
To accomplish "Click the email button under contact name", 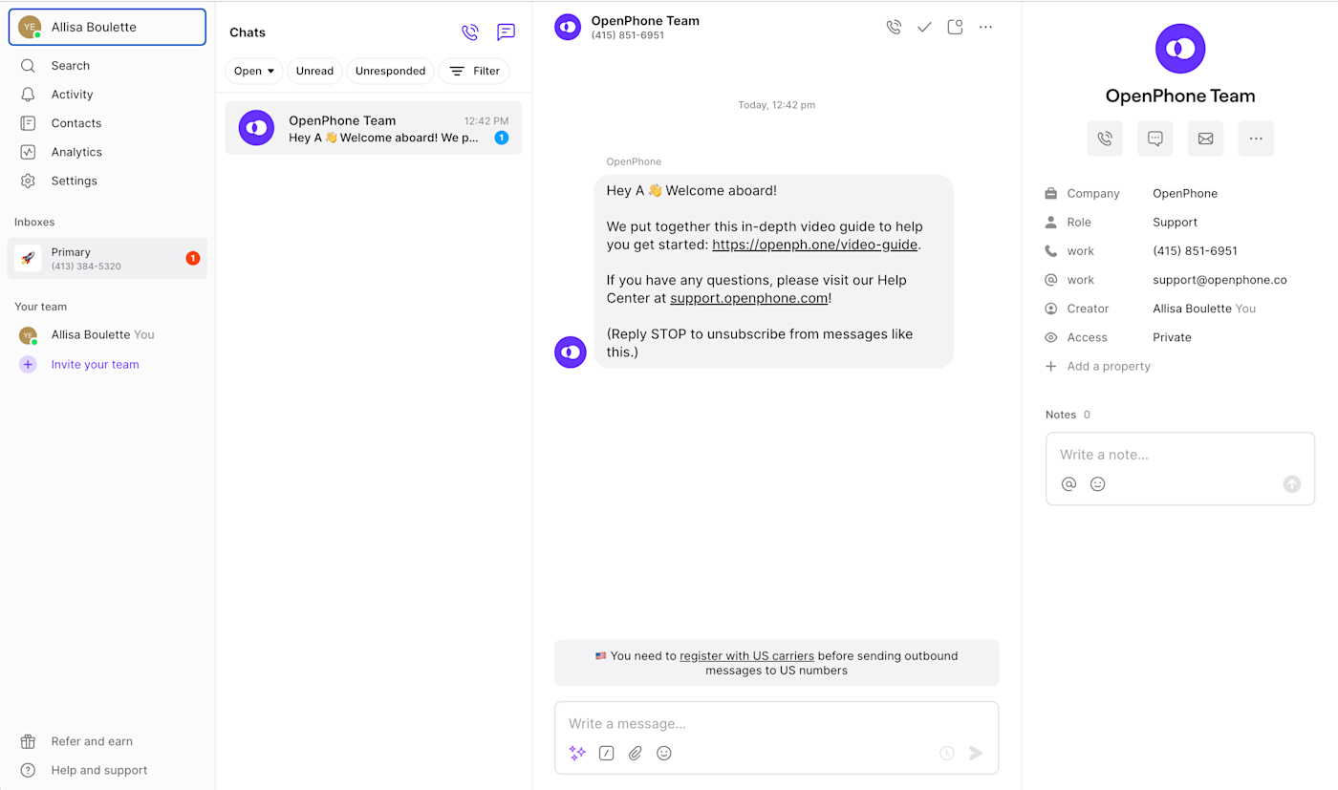I will click(1205, 139).
